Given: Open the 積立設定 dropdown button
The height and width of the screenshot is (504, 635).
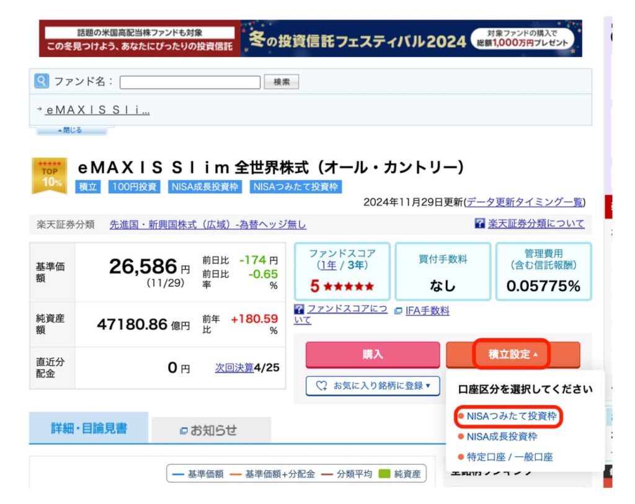Looking at the screenshot, I should tap(513, 355).
